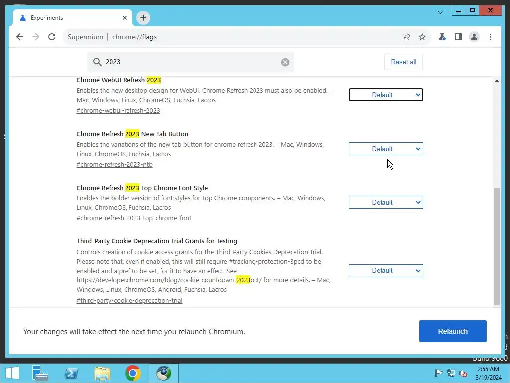Open the Windows Start button
Image resolution: width=510 pixels, height=383 pixels.
pyautogui.click(x=12, y=373)
